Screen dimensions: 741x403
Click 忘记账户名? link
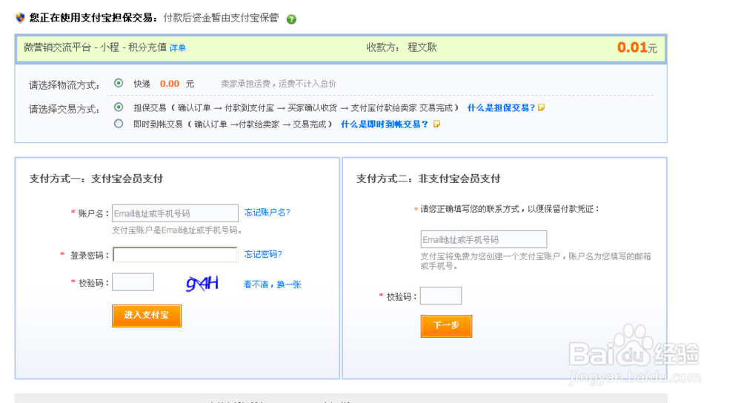pos(267,213)
